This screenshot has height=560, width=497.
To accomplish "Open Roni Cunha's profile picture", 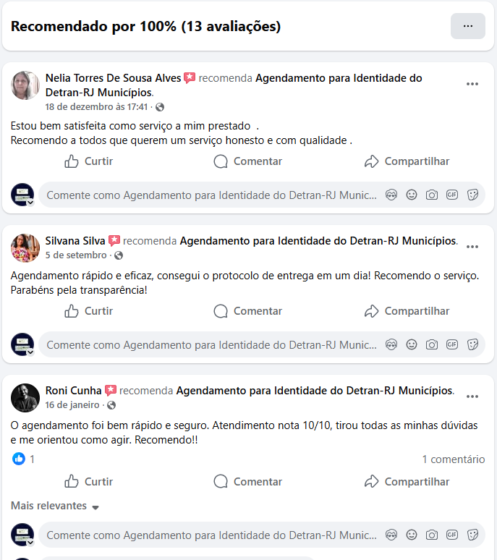I will click(25, 398).
